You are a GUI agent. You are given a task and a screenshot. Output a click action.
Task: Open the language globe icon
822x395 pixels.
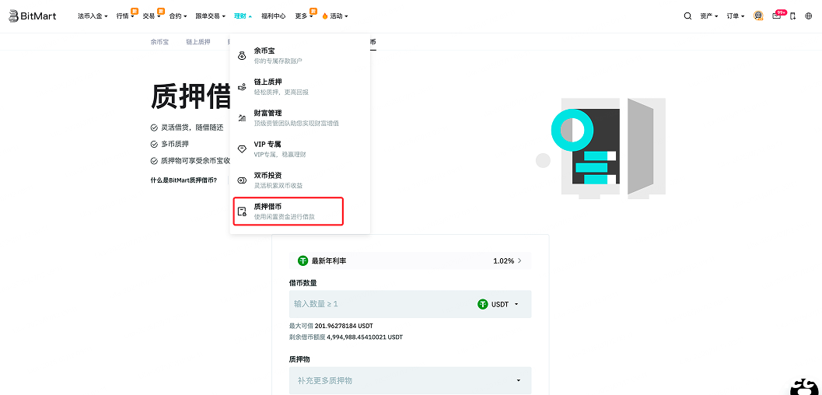tap(809, 16)
